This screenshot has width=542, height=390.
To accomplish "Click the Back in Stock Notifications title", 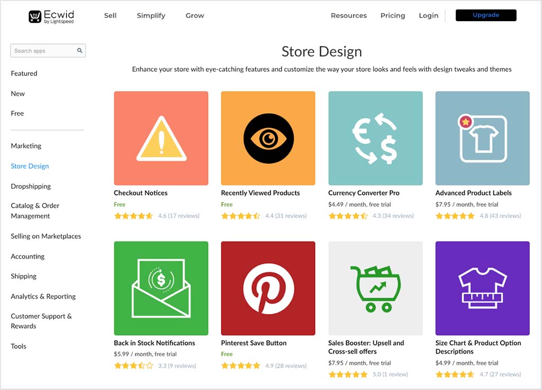I will click(155, 343).
